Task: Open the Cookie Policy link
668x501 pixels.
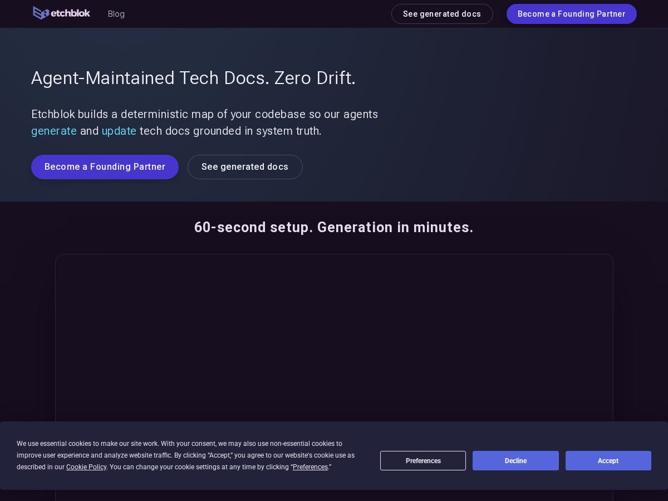Action: [86, 467]
